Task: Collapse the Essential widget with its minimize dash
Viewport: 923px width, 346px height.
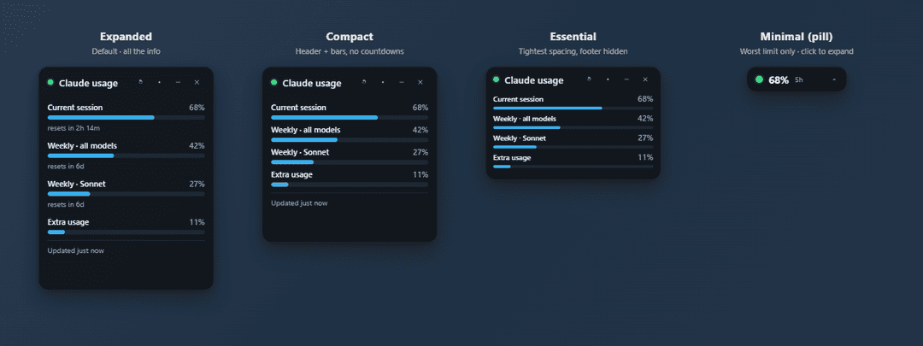Action: (x=626, y=79)
